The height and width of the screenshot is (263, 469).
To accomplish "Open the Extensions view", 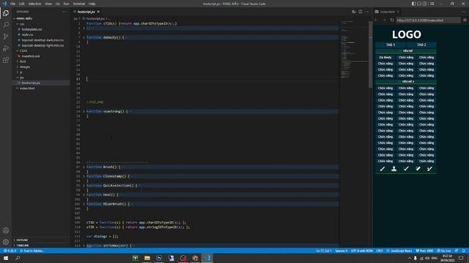I will tap(6, 60).
